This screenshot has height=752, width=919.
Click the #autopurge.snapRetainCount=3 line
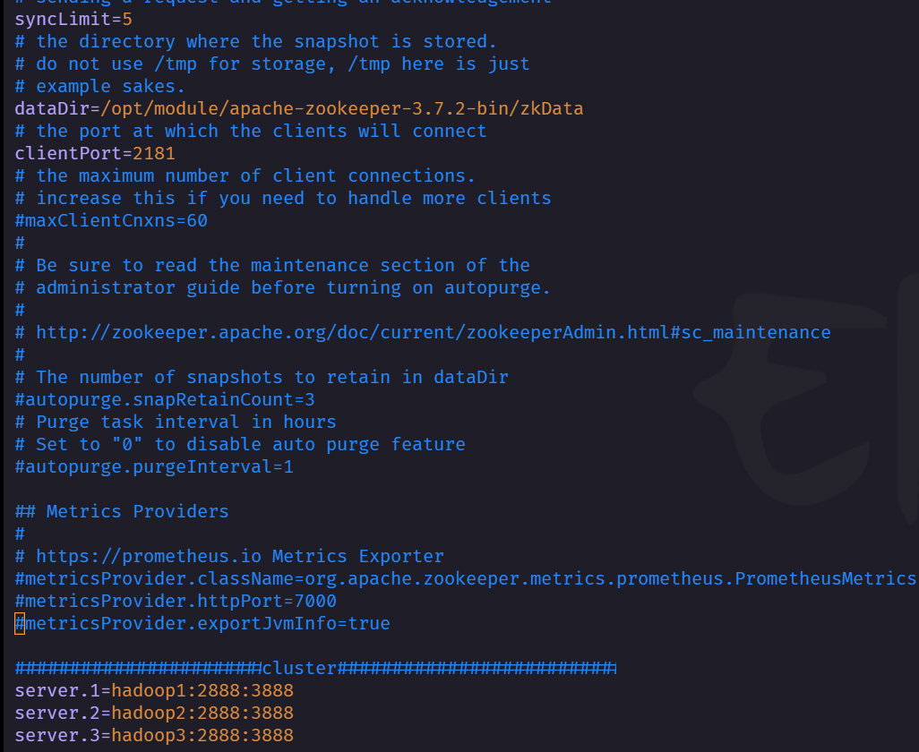165,400
